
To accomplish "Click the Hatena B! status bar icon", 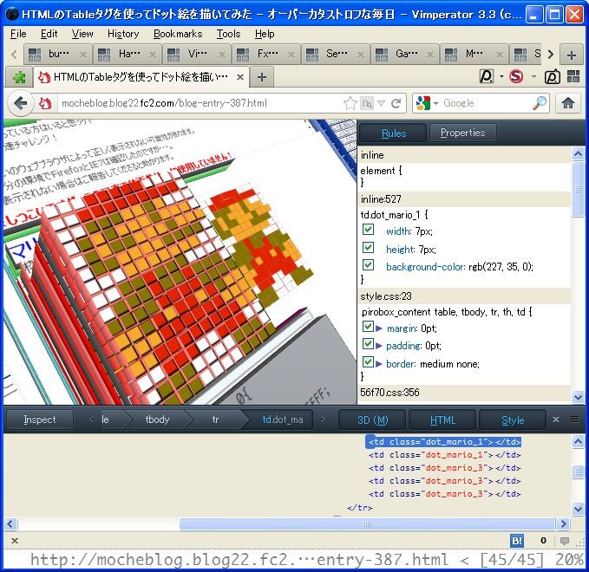I will tap(517, 541).
